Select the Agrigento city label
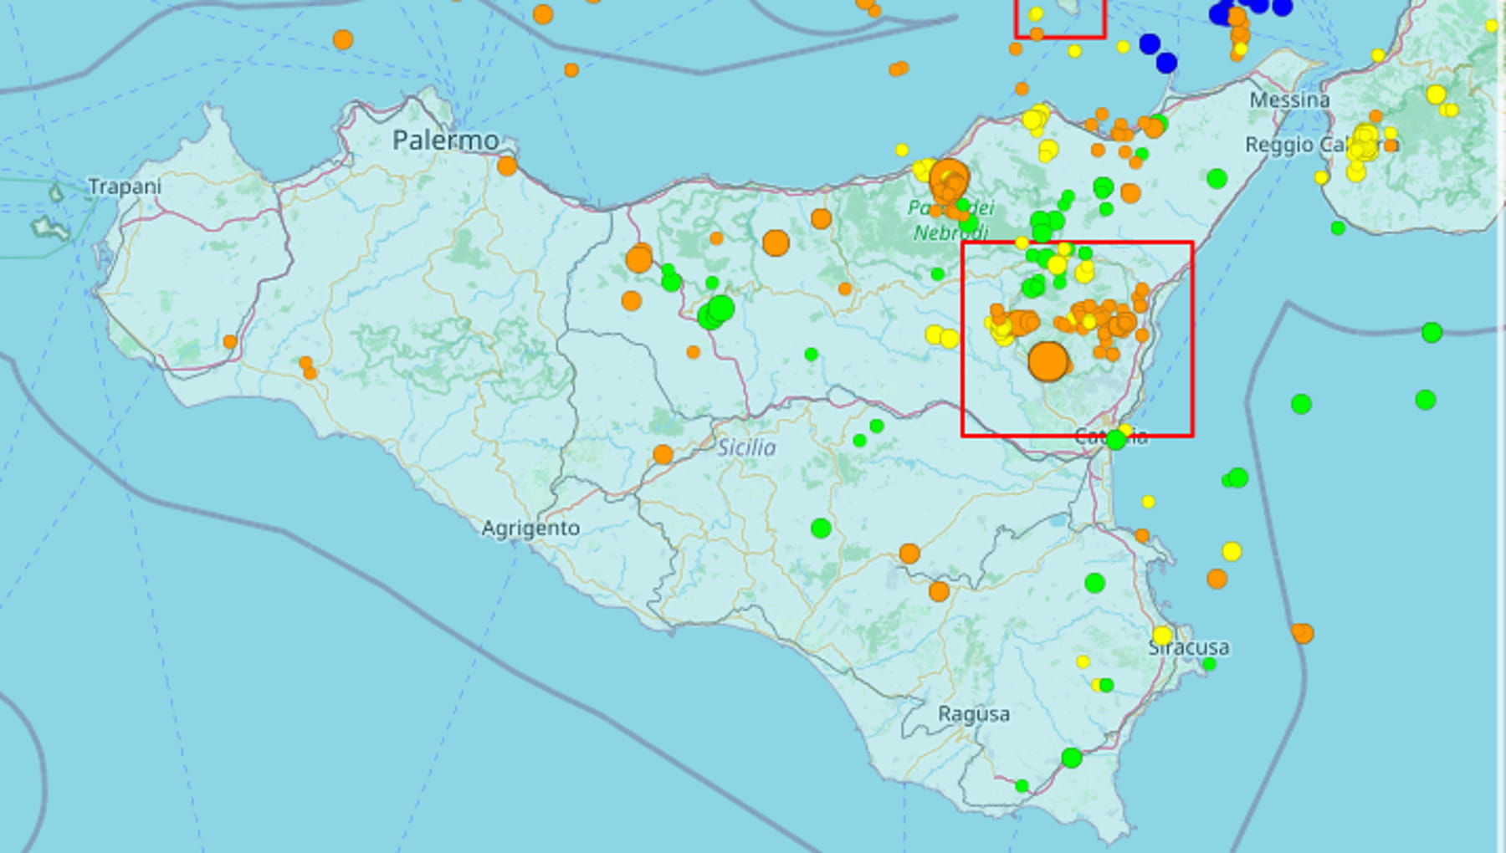 coord(530,528)
